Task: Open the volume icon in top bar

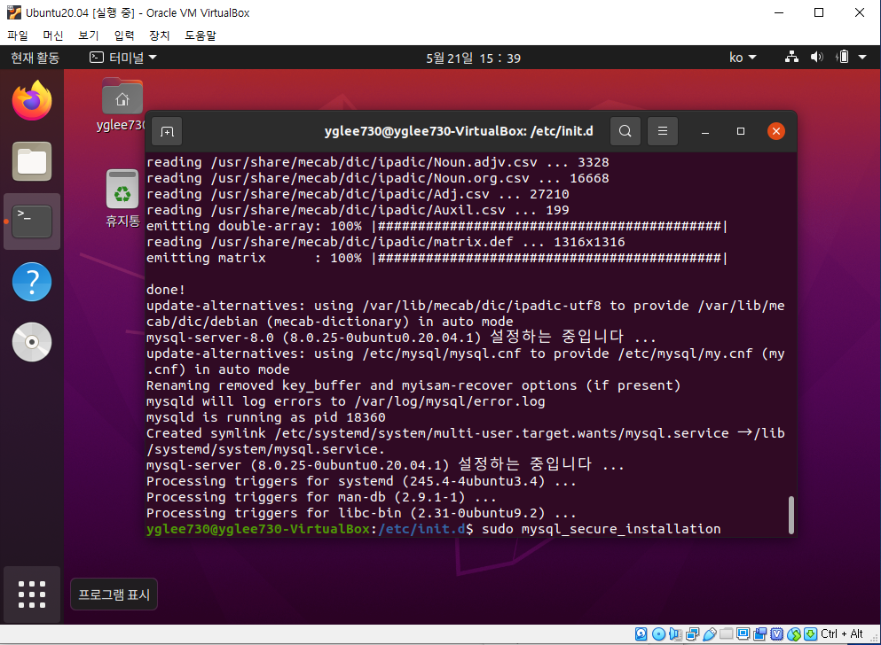Action: tap(816, 57)
